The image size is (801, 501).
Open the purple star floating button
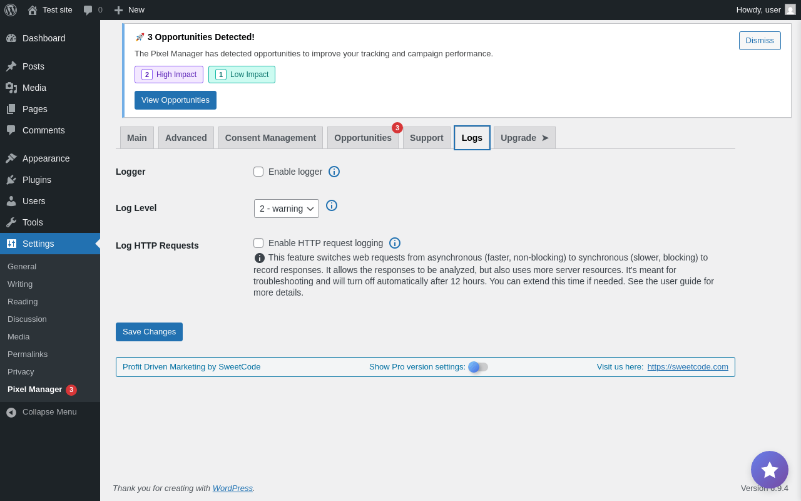click(x=770, y=470)
